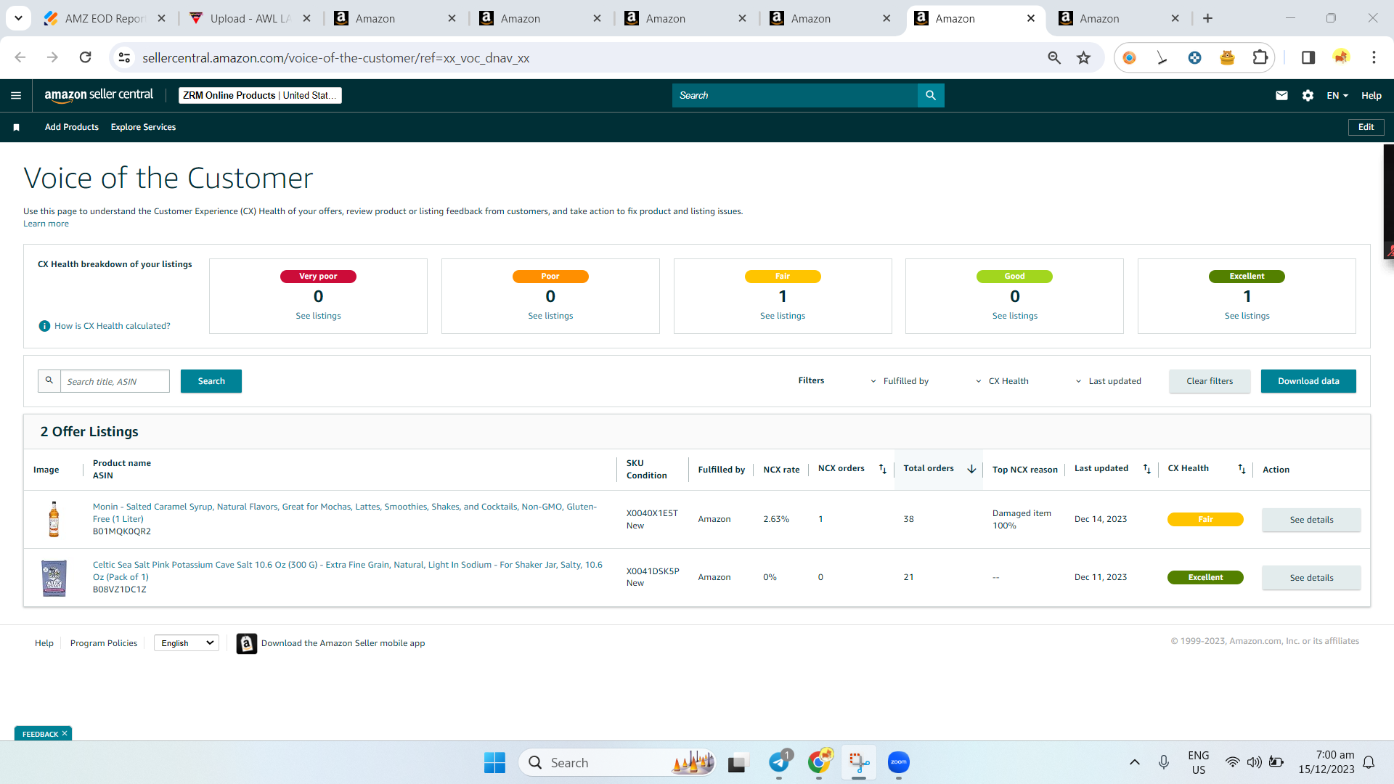Image resolution: width=1394 pixels, height=784 pixels.
Task: Open the Seller Central hamburger menu
Action: (16, 95)
